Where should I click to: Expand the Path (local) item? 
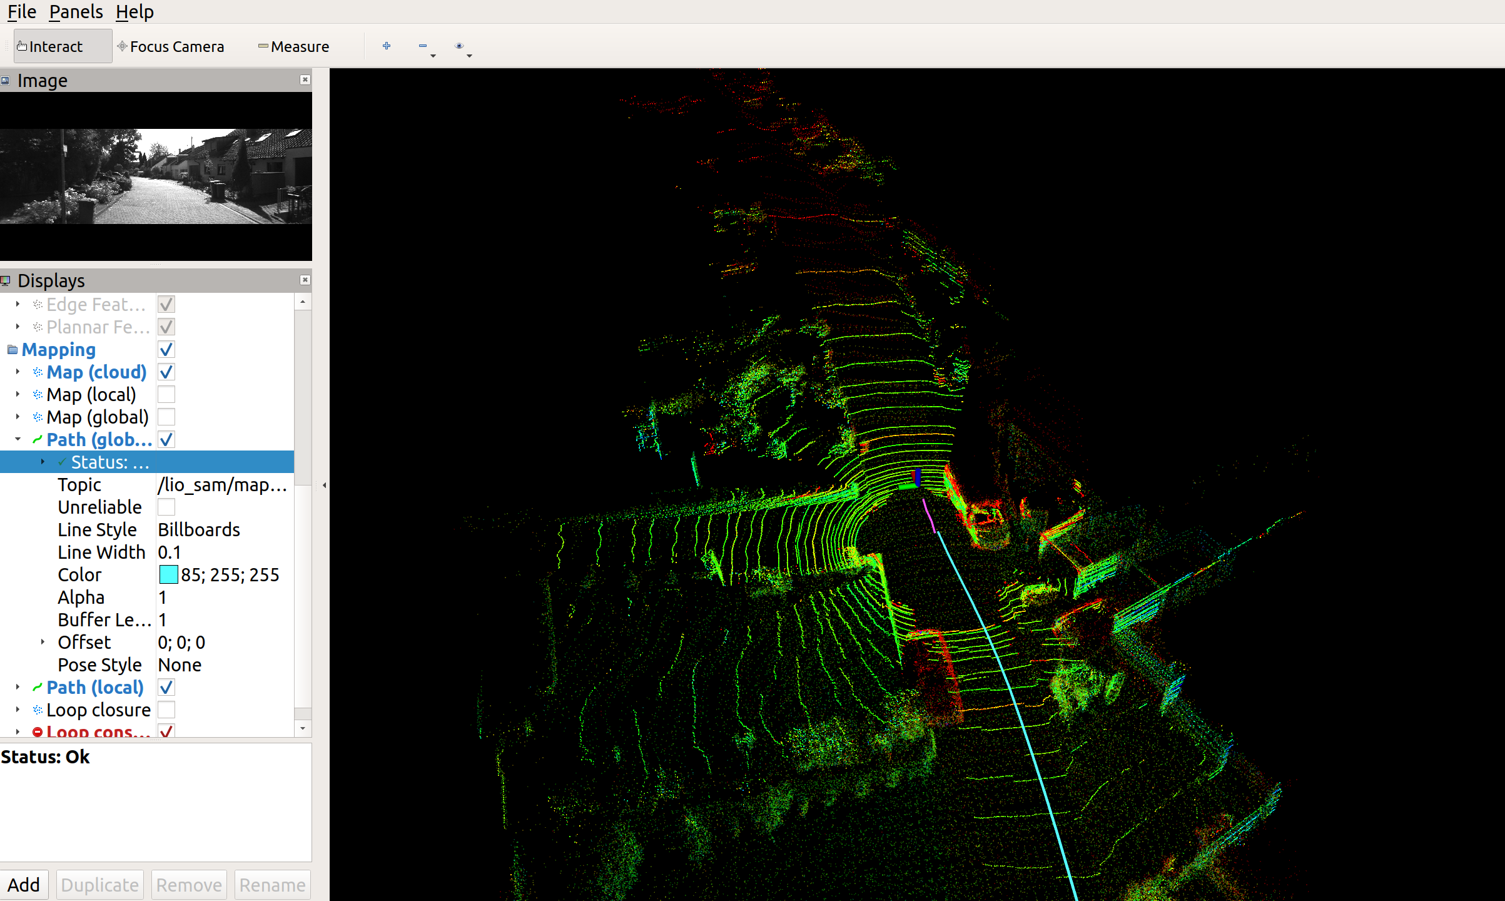[x=18, y=687]
